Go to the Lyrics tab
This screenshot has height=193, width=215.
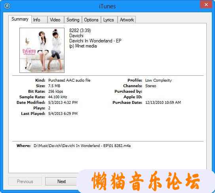click(109, 20)
